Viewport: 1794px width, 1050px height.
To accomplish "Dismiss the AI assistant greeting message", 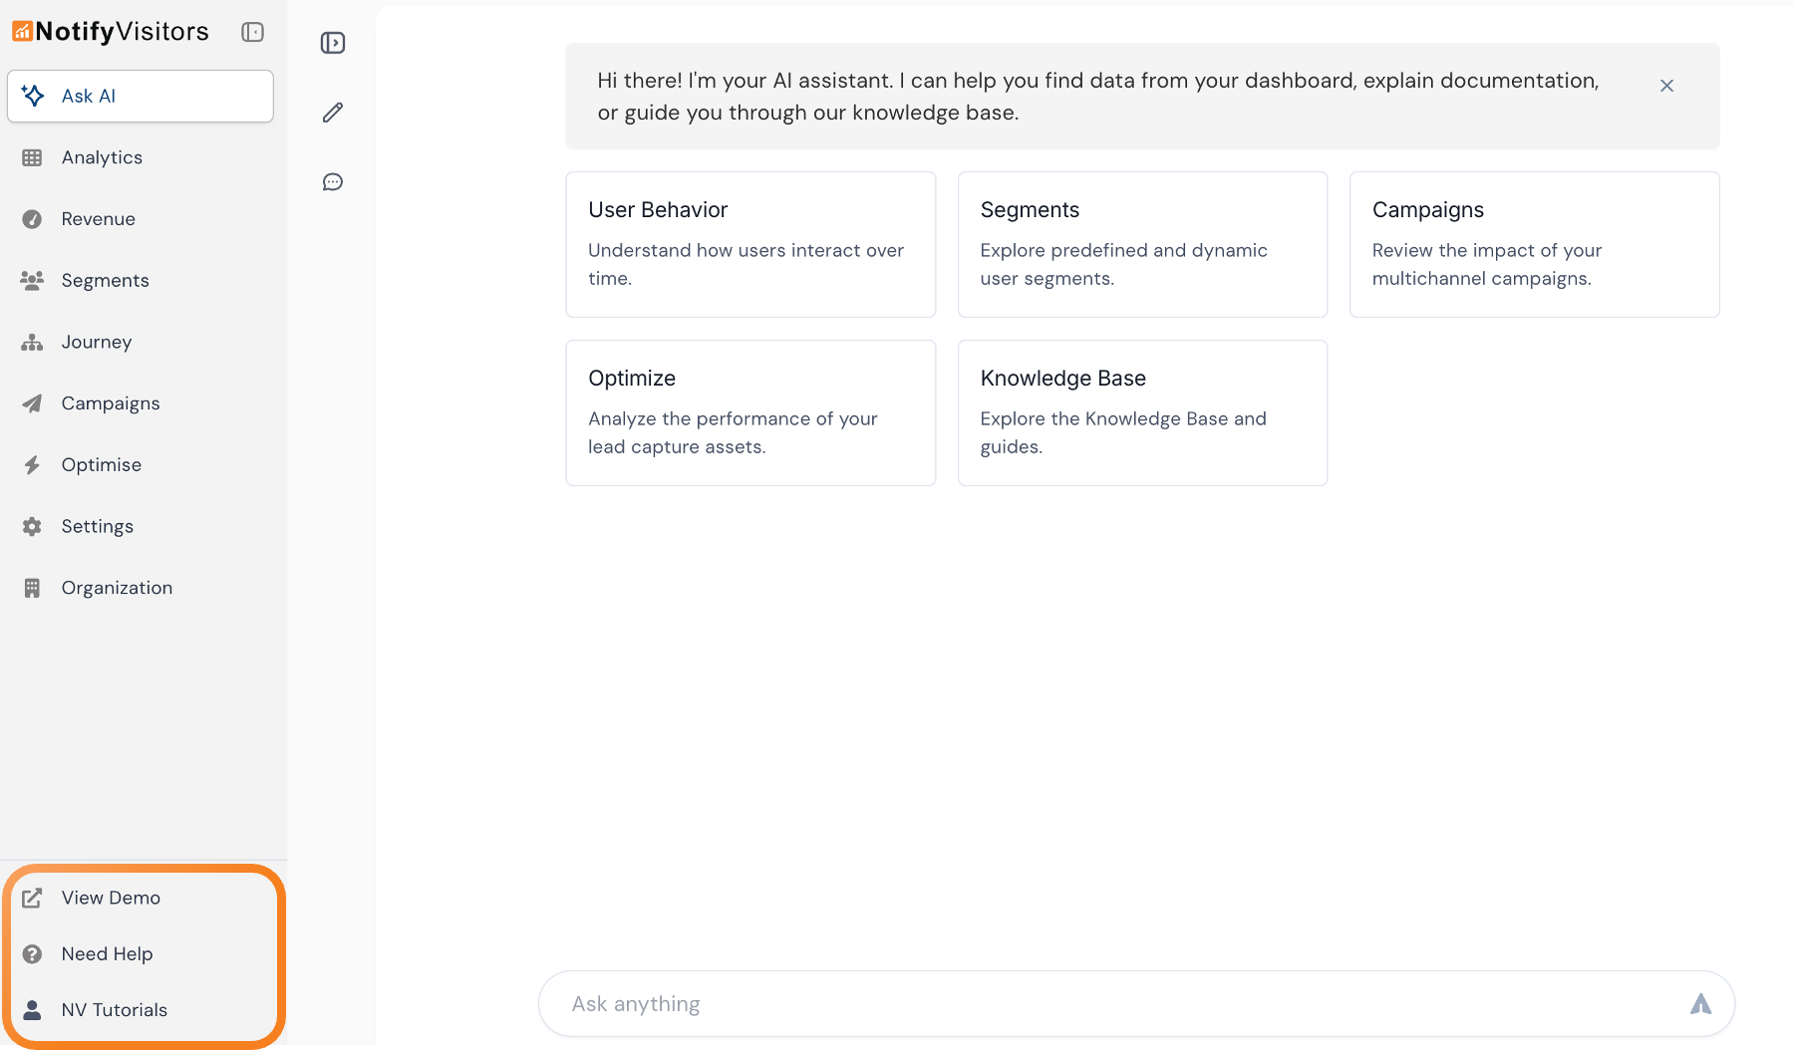I will pyautogui.click(x=1666, y=85).
